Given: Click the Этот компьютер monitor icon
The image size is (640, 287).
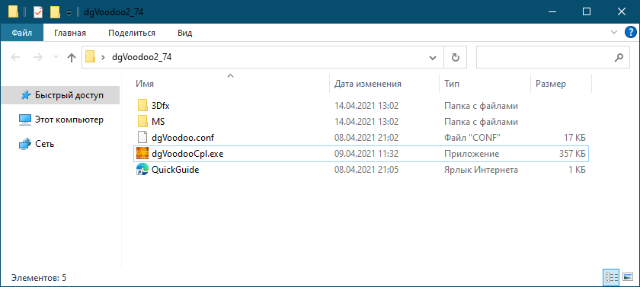Looking at the screenshot, I should 25,120.
